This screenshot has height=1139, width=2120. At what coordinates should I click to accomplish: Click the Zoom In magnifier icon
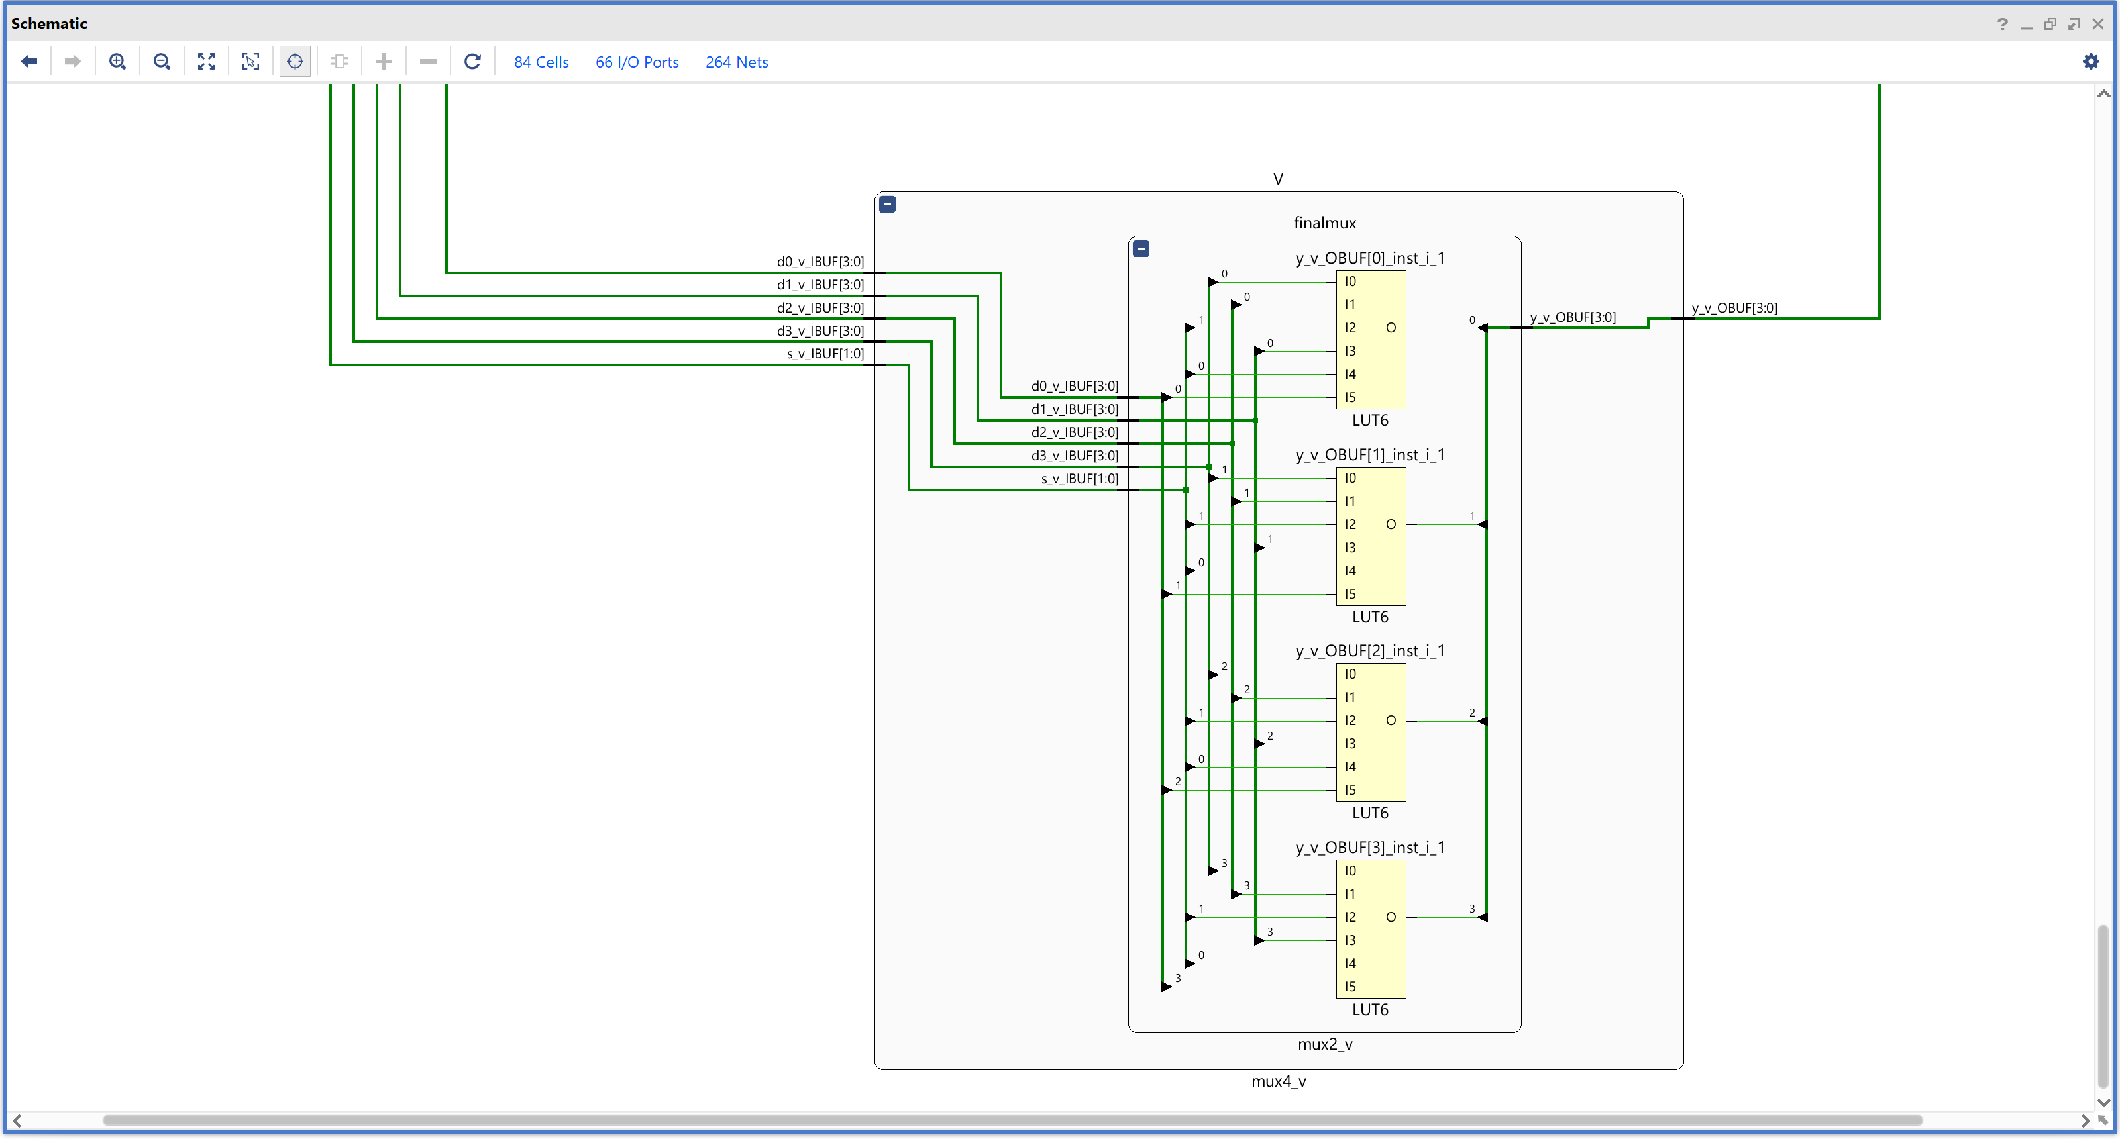pyautogui.click(x=118, y=62)
